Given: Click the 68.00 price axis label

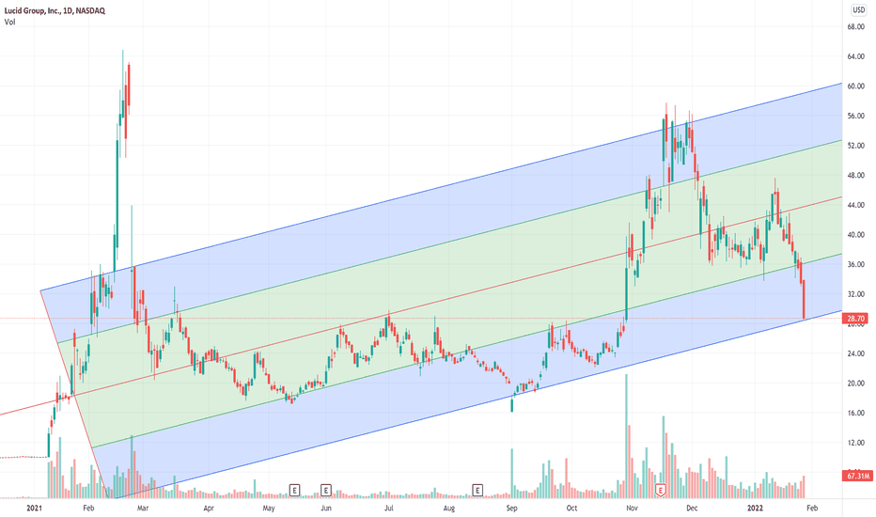Looking at the screenshot, I should (855, 27).
